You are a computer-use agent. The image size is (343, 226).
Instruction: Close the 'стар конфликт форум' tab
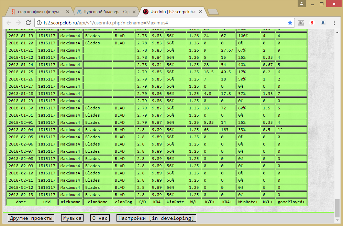(x=68, y=12)
